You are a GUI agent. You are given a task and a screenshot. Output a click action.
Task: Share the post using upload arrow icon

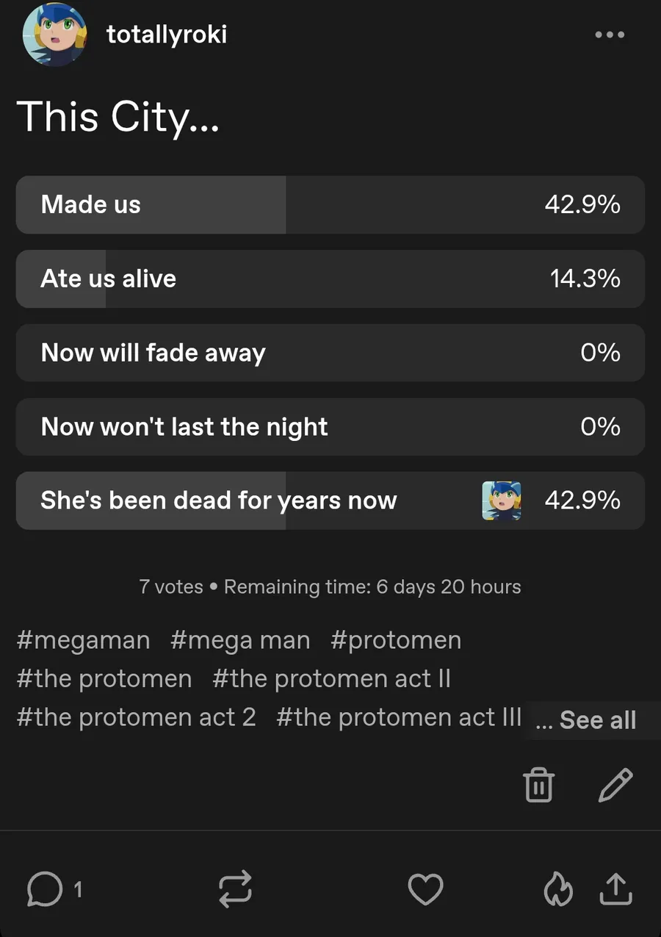click(x=615, y=889)
